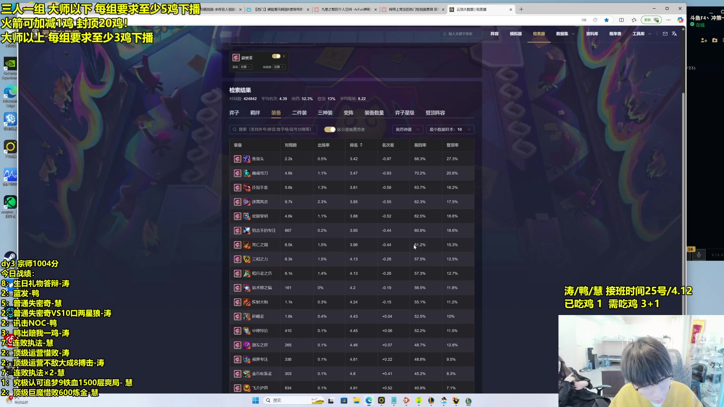Switch to the 二件装 tab
This screenshot has height=407, width=724.
pos(299,113)
